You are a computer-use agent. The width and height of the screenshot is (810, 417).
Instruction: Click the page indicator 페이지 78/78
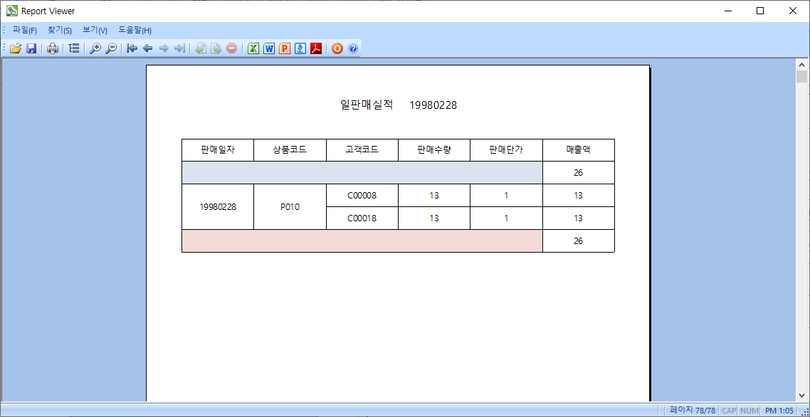(693, 411)
